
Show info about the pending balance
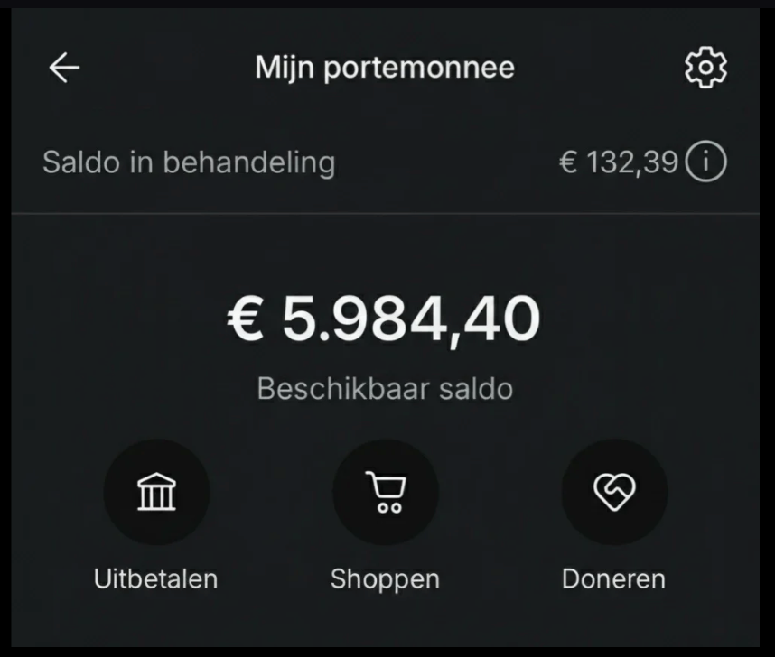pyautogui.click(x=705, y=162)
